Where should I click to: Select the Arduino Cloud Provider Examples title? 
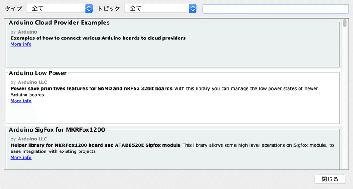pos(59,23)
